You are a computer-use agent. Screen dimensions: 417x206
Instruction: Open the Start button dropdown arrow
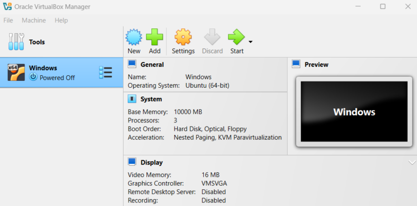point(250,42)
